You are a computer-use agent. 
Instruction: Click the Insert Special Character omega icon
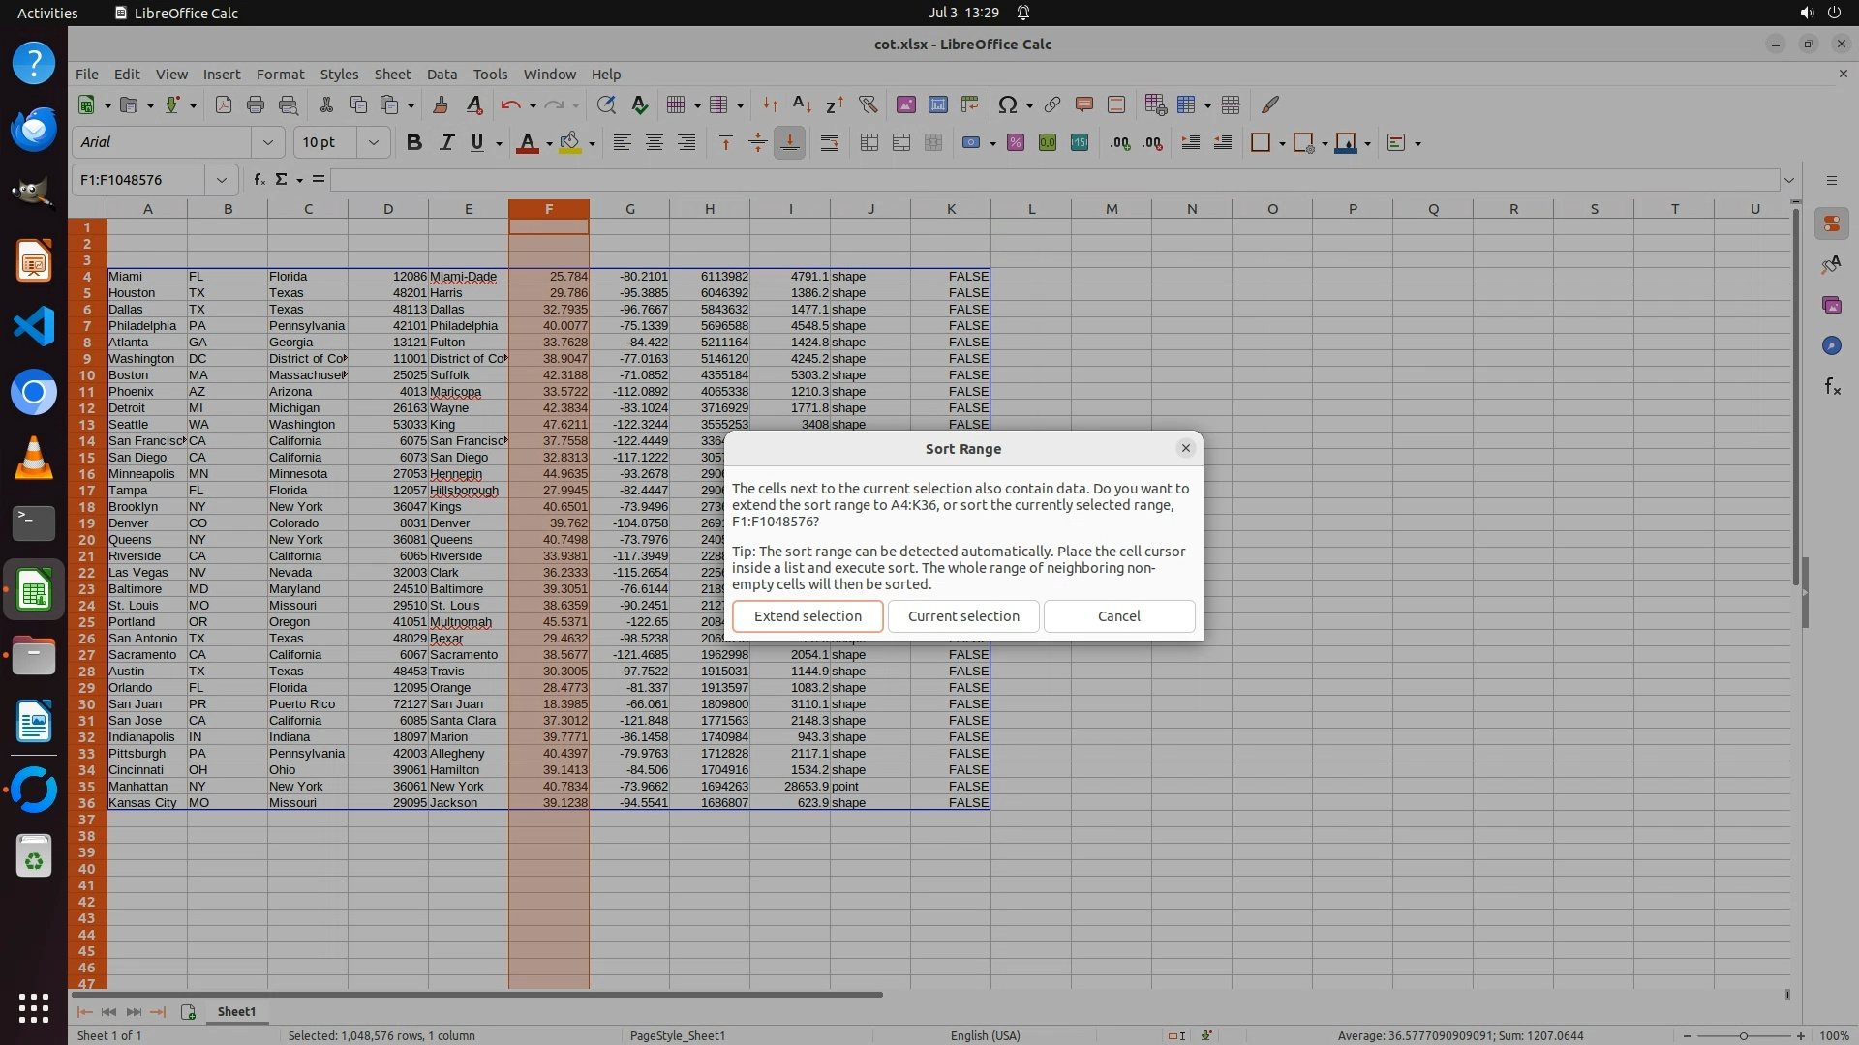(x=1007, y=104)
